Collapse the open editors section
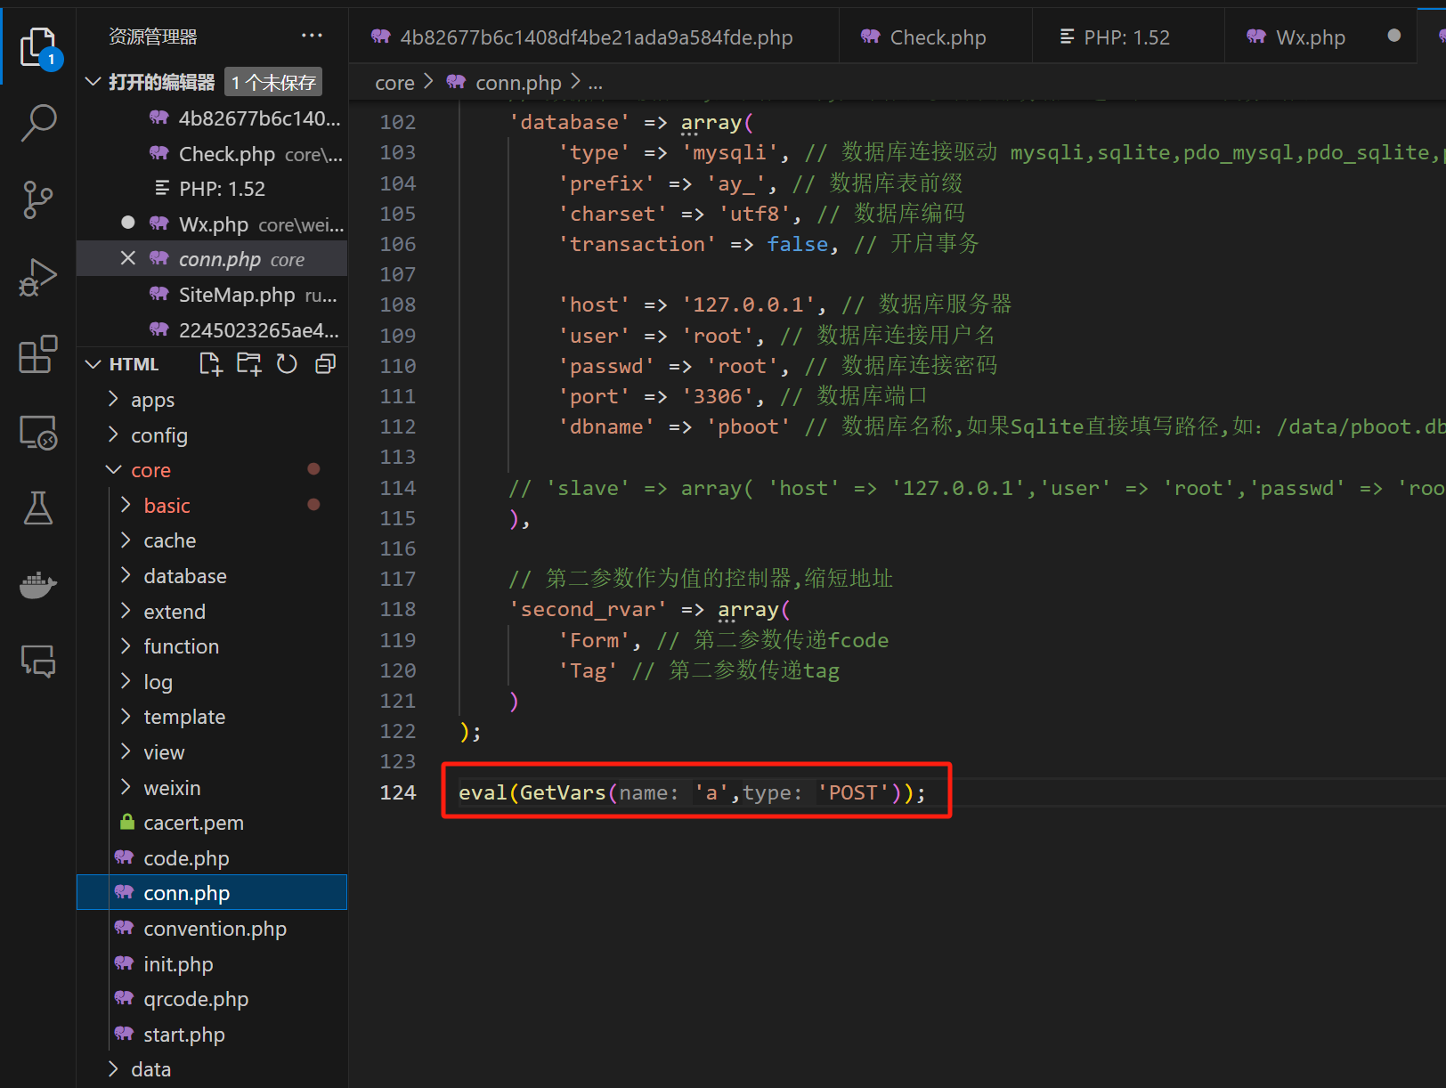The height and width of the screenshot is (1088, 1446). click(93, 82)
